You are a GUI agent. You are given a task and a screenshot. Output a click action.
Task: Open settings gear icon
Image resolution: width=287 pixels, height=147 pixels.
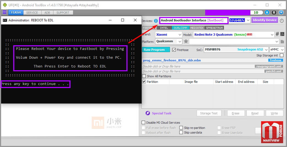point(281,12)
